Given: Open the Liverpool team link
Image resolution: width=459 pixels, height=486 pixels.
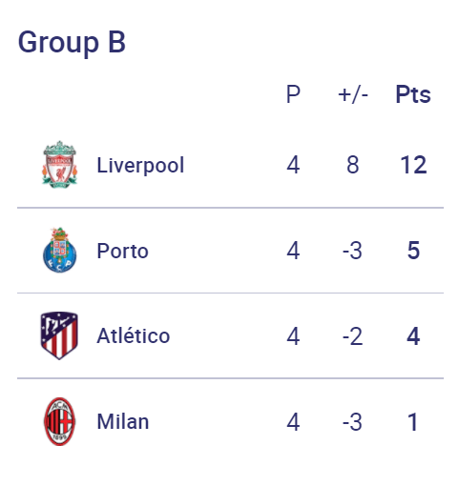Looking at the screenshot, I should point(140,165).
